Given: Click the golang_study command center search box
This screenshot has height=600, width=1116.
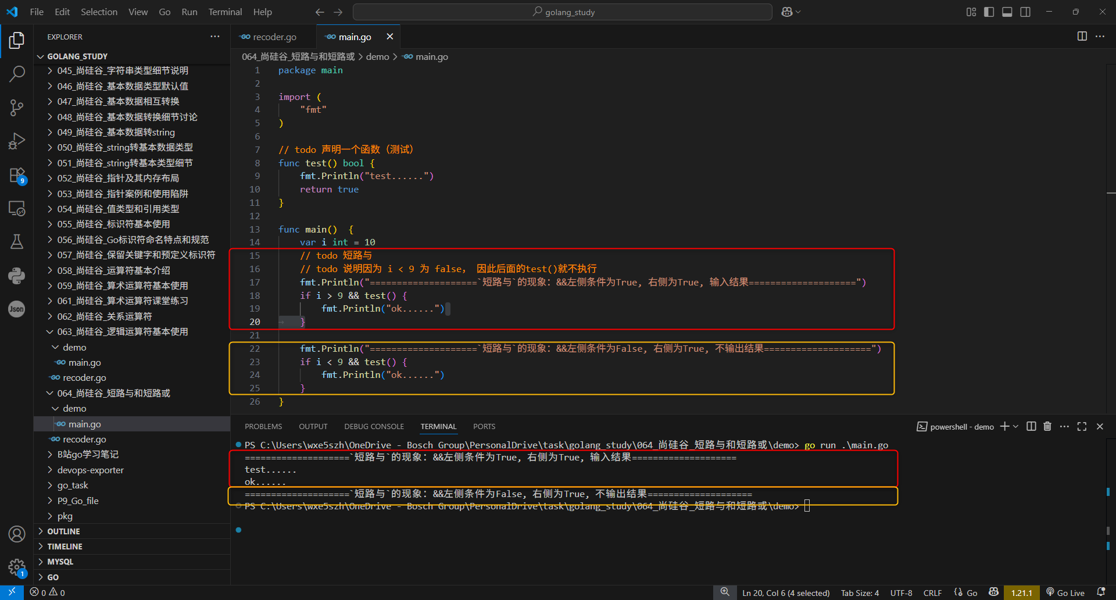Looking at the screenshot, I should click(x=563, y=12).
